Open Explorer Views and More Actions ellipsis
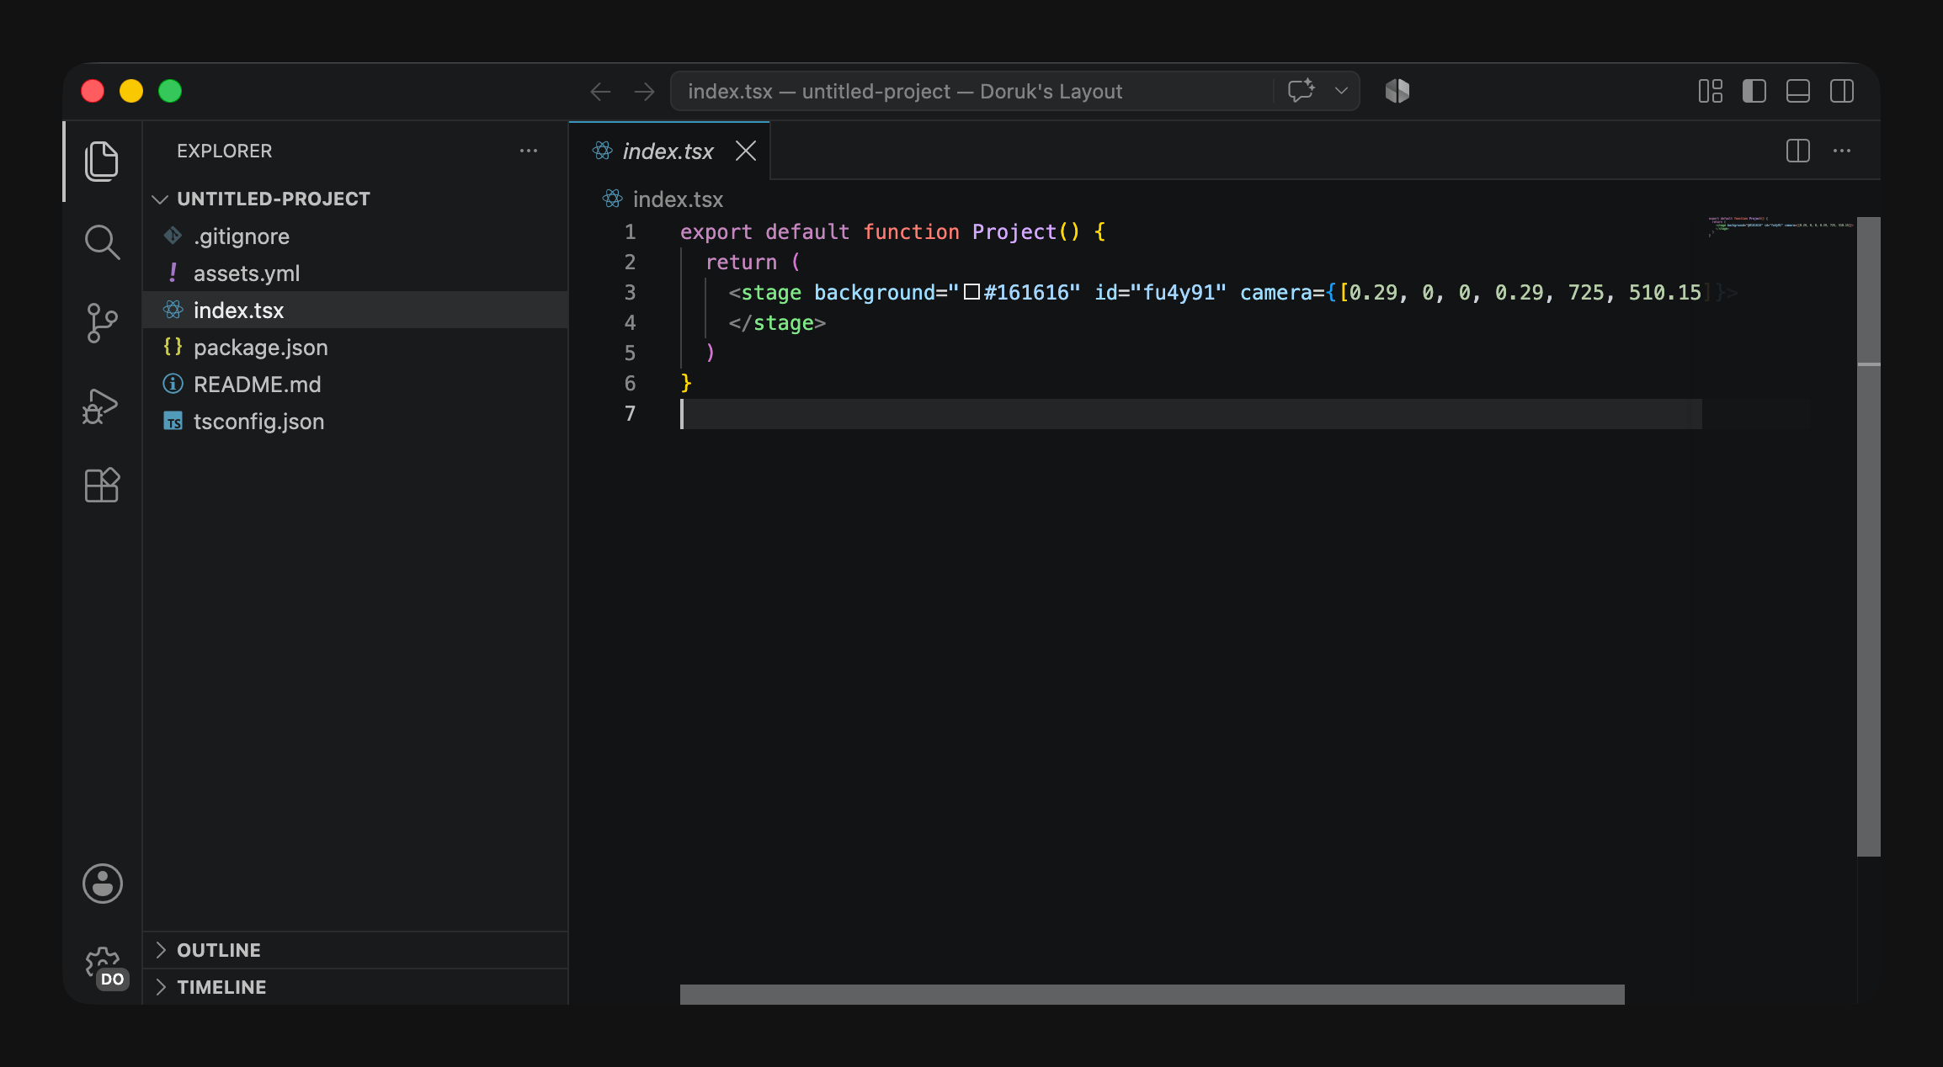Screen dimensions: 1943x1067 pos(528,151)
